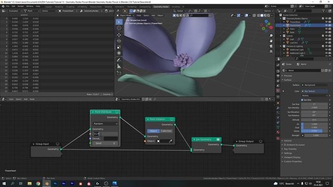Click the Sky Texture color button

(x=314, y=91)
